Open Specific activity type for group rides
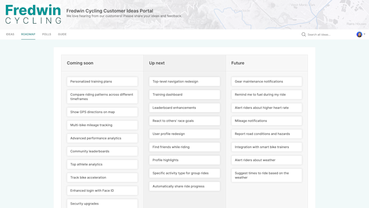The height and width of the screenshot is (208, 369). (184, 173)
